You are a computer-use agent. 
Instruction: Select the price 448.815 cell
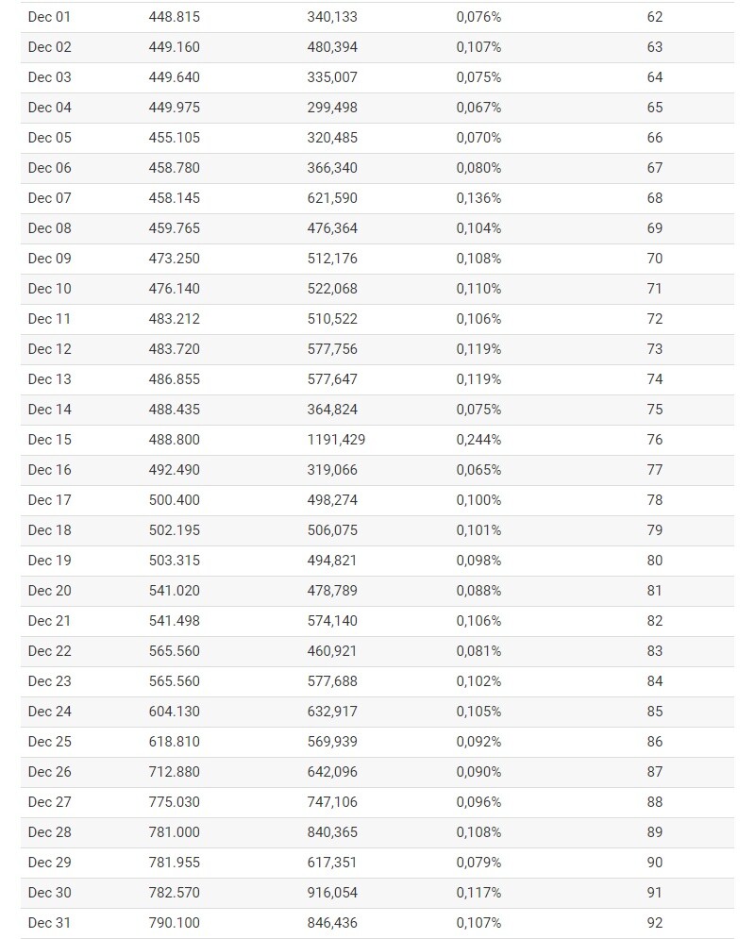coord(175,17)
